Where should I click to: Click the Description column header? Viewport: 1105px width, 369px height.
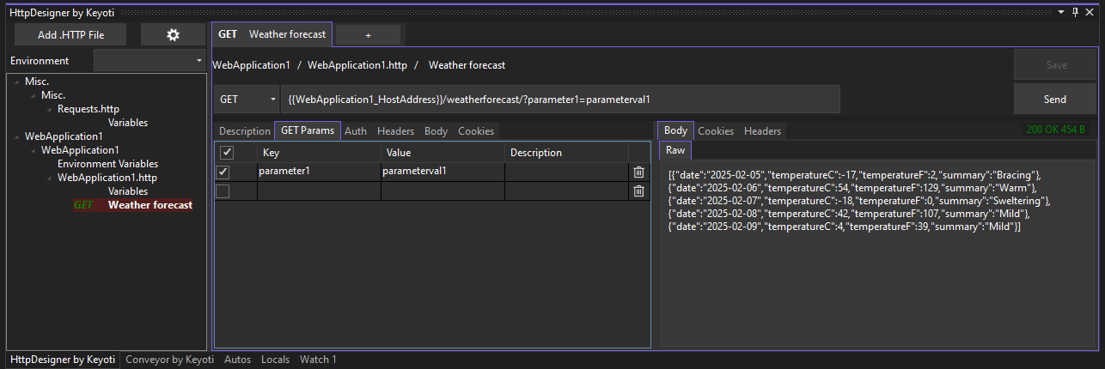pos(567,153)
